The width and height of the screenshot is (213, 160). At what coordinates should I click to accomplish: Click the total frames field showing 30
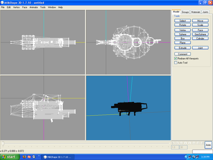coord(183,147)
